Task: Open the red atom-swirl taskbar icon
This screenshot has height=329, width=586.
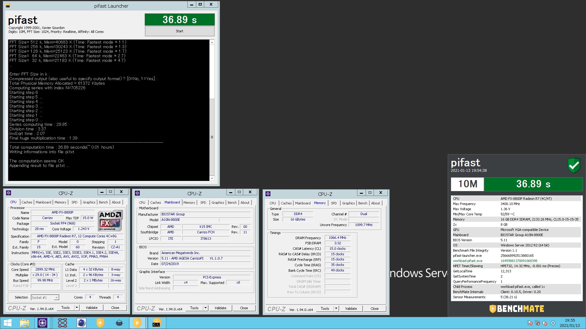Action: pyautogui.click(x=63, y=323)
